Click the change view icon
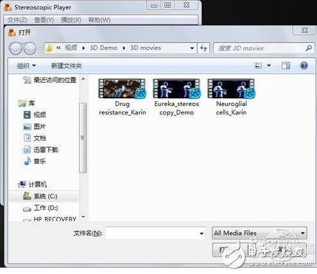Image resolution: width=317 pixels, height=274 pixels. coord(258,65)
